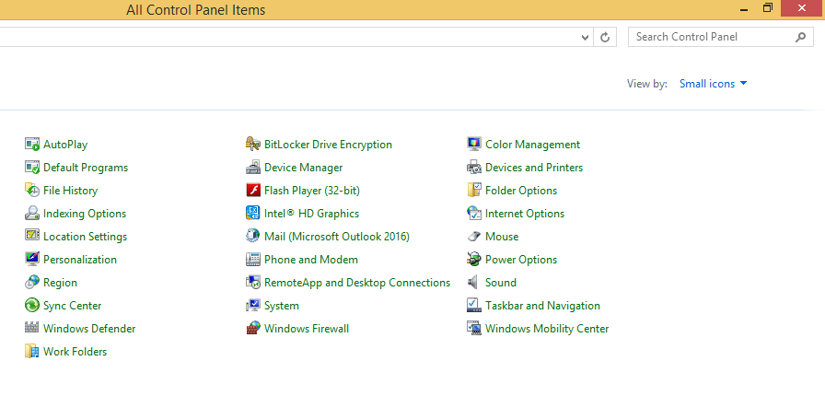Click the Mail Outlook icon

click(253, 237)
